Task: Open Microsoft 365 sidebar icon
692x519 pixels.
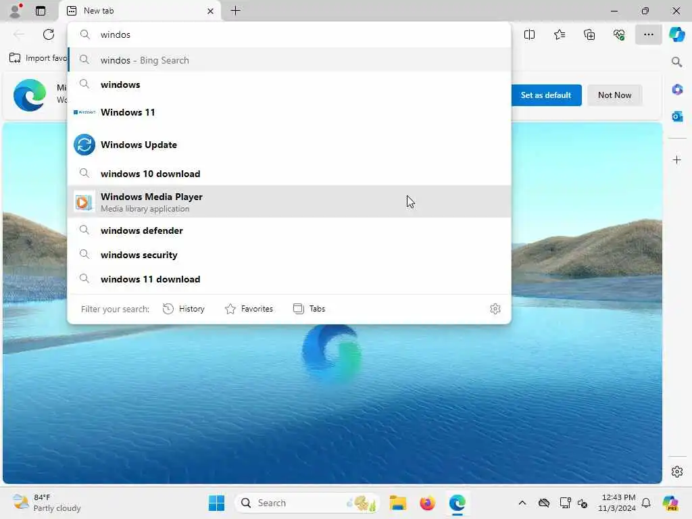Action: [x=677, y=90]
